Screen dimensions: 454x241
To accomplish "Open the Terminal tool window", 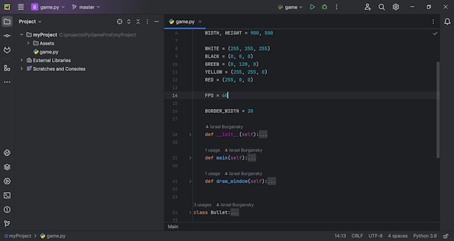I will click(7, 196).
